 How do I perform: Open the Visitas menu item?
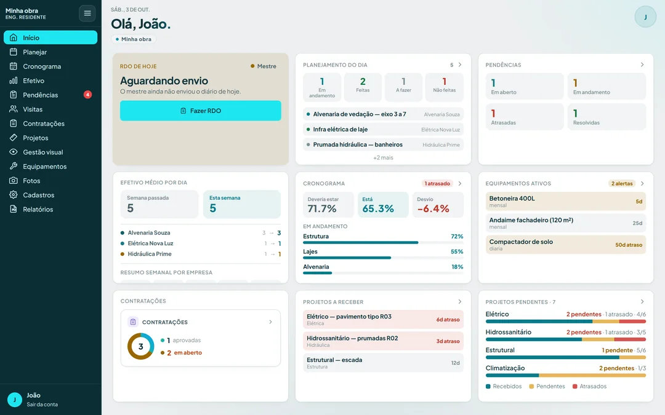[50, 109]
